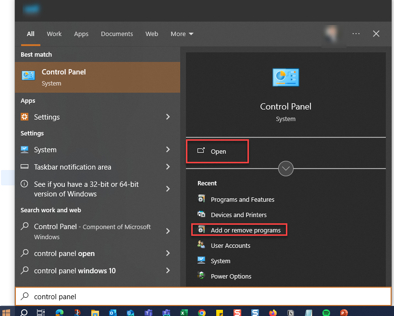This screenshot has height=316, width=394.
Task: Open the More filter dropdown
Action: tap(182, 34)
